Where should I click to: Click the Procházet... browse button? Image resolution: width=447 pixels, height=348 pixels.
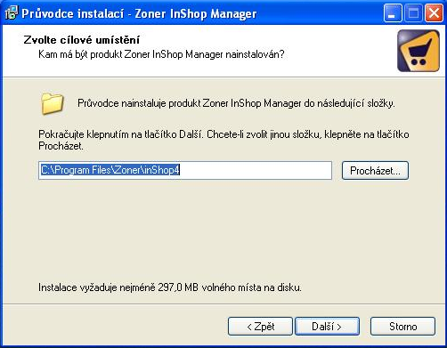tap(375, 170)
